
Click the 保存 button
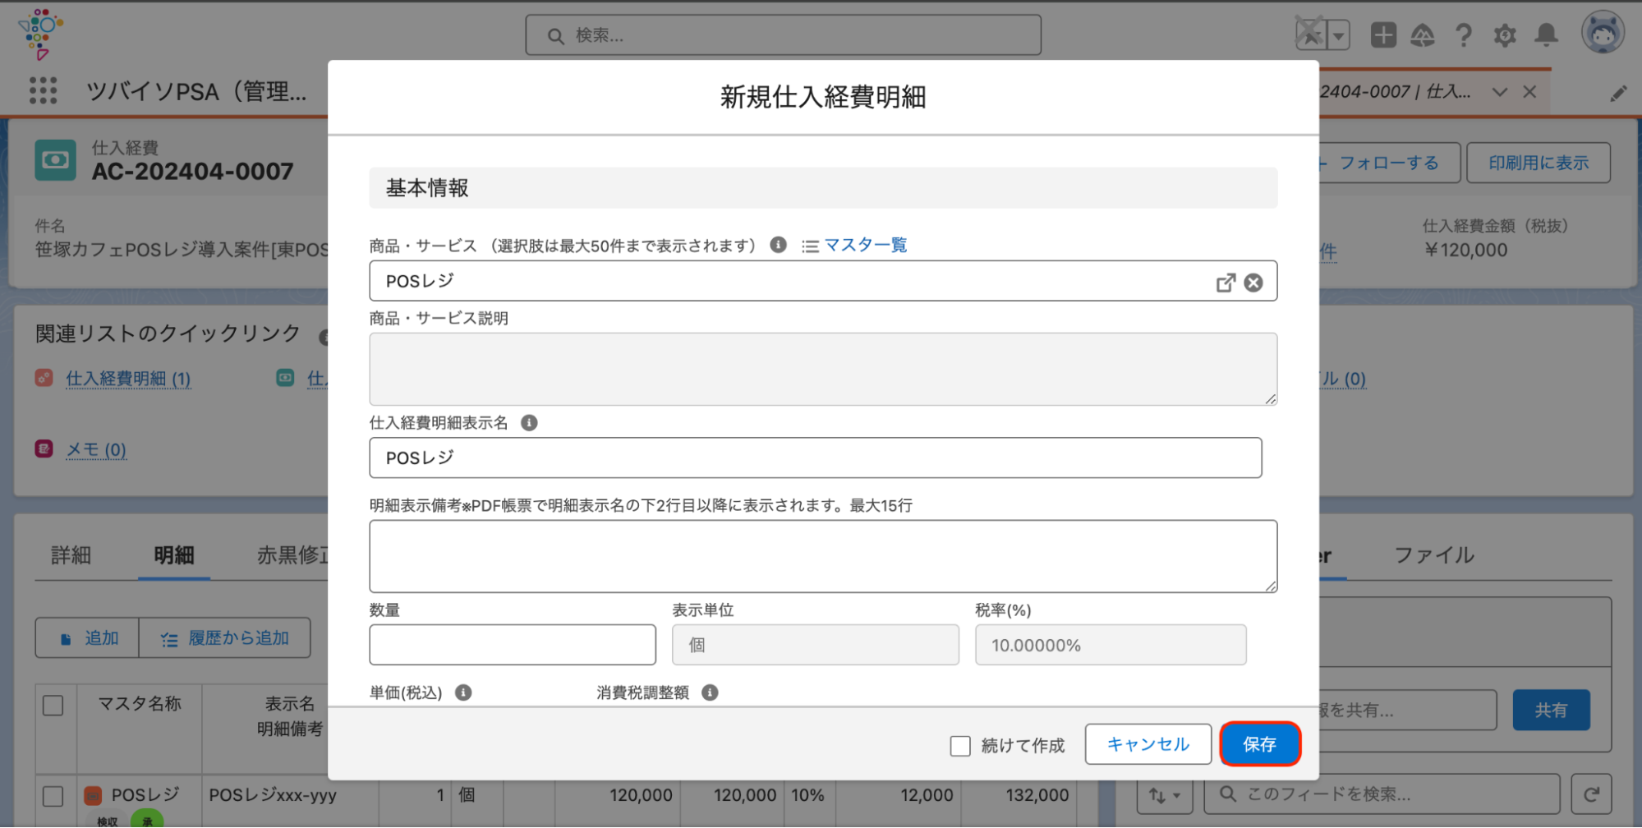tap(1260, 744)
